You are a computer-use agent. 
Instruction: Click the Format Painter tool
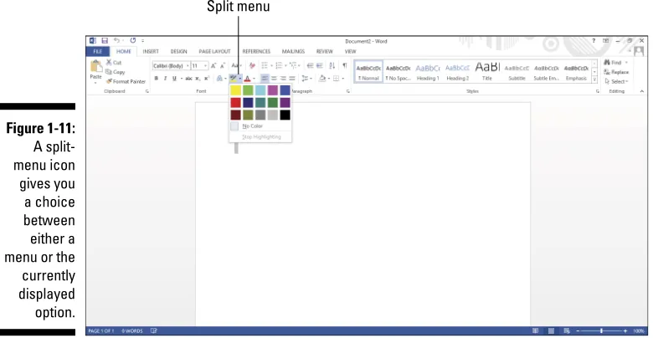126,82
